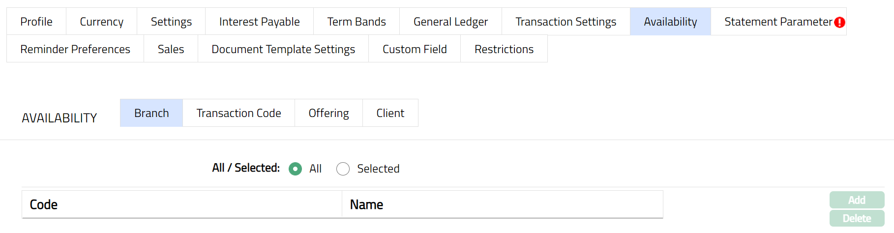Open the General Ledger tab
Screen dimensions: 894x233
[450, 22]
